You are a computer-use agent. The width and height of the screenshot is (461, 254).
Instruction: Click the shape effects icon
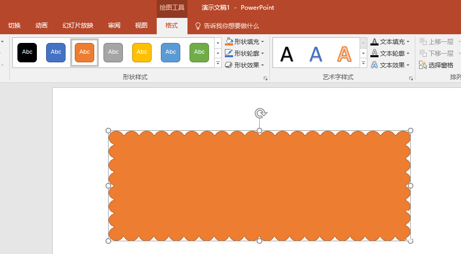(x=229, y=65)
